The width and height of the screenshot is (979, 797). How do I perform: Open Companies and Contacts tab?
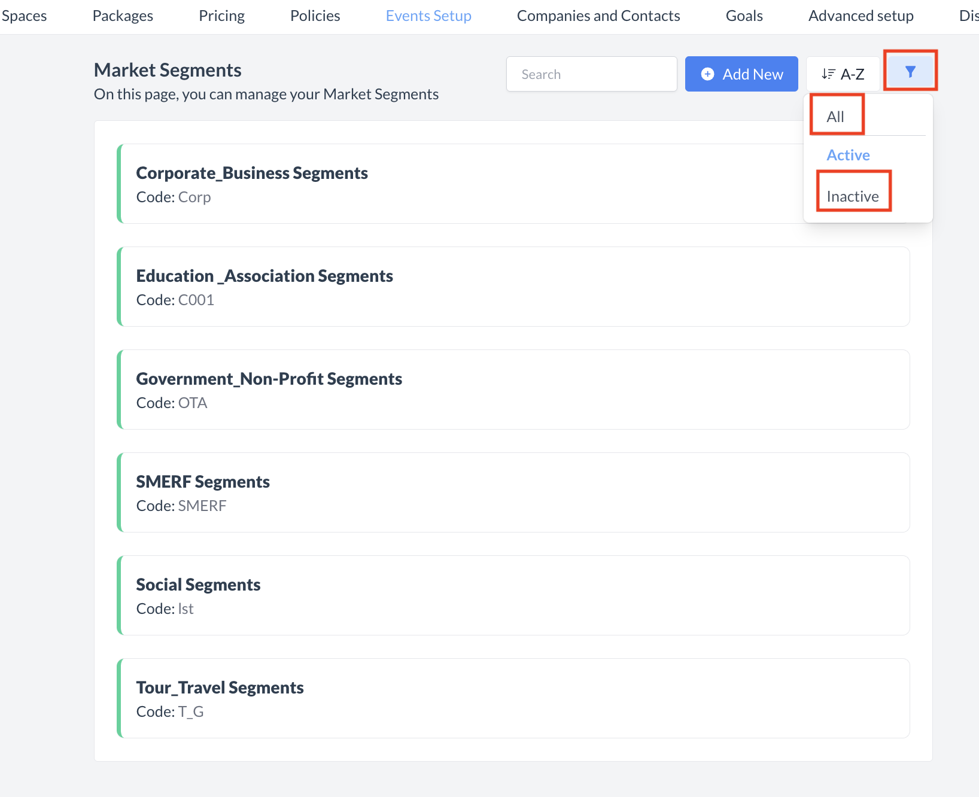pyautogui.click(x=598, y=16)
